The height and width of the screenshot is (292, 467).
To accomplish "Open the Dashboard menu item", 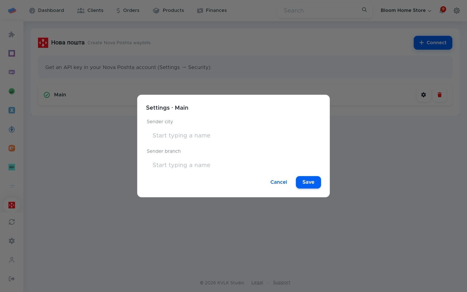I will point(46,11).
